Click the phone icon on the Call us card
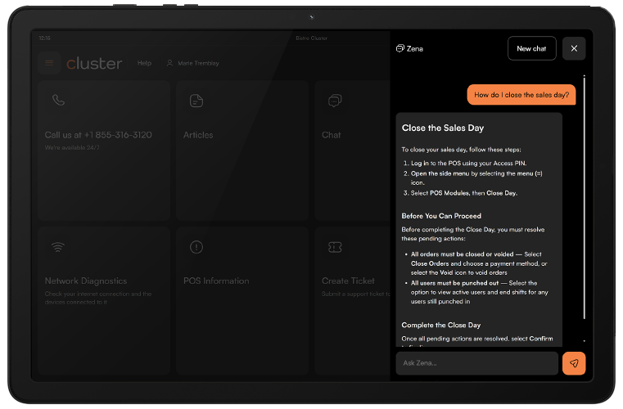The width and height of the screenshot is (623, 409). tap(58, 100)
